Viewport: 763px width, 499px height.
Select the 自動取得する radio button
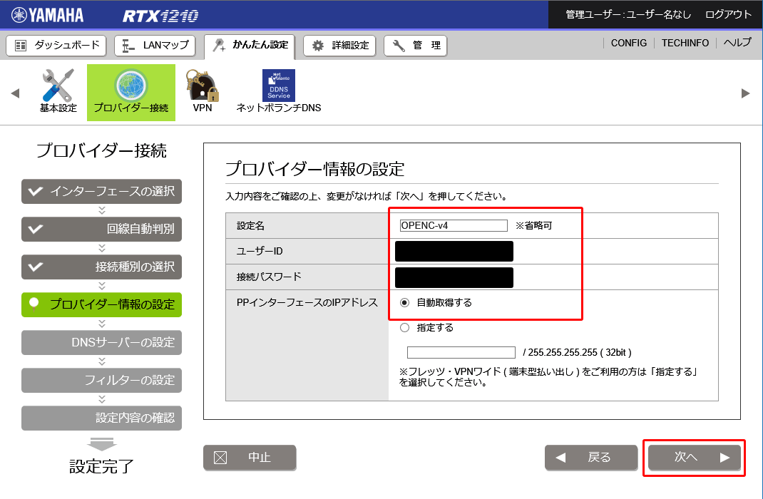pos(404,302)
